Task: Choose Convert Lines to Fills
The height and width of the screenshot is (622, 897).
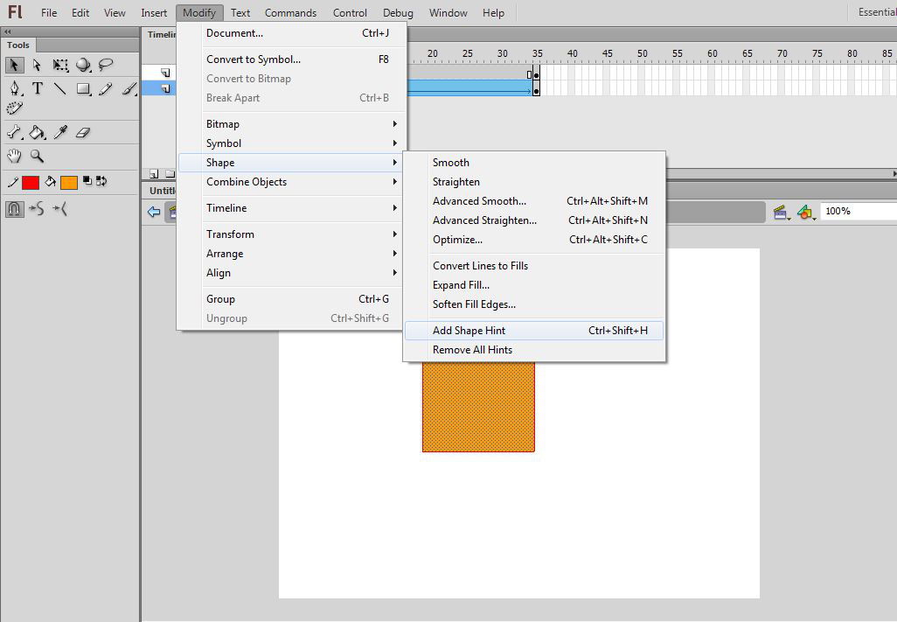Action: click(534, 265)
